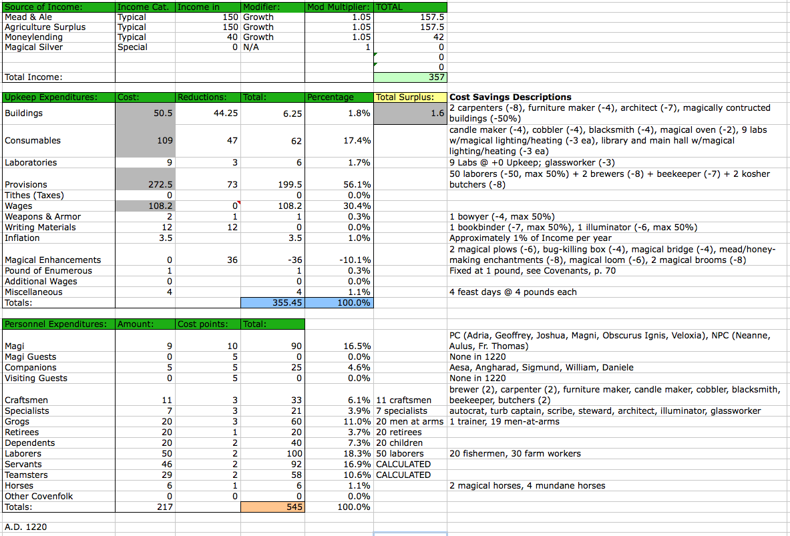Screen dimensions: 790x536
Task: Select the 'Personnel Expenditures:' header cell
Action: 59,324
